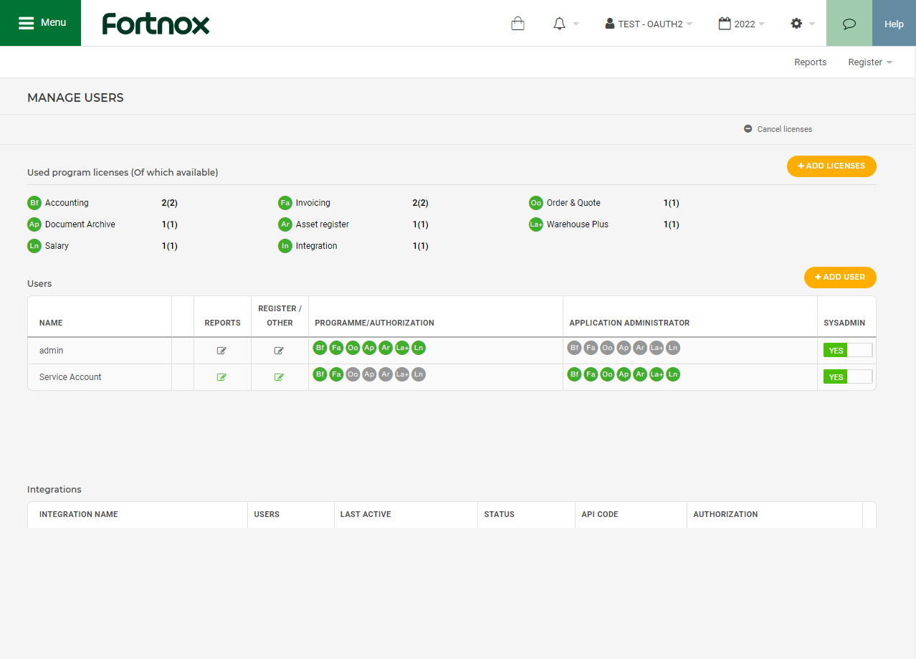Toggle admin's Ln application administrator badge

(672, 348)
